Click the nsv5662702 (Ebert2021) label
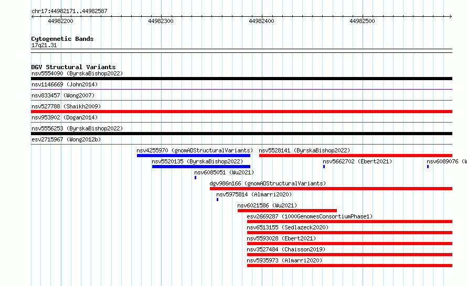The height and width of the screenshot is (286, 467). click(357, 161)
